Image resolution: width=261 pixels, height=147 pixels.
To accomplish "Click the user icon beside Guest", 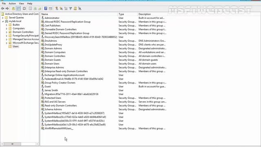I will (42, 86).
